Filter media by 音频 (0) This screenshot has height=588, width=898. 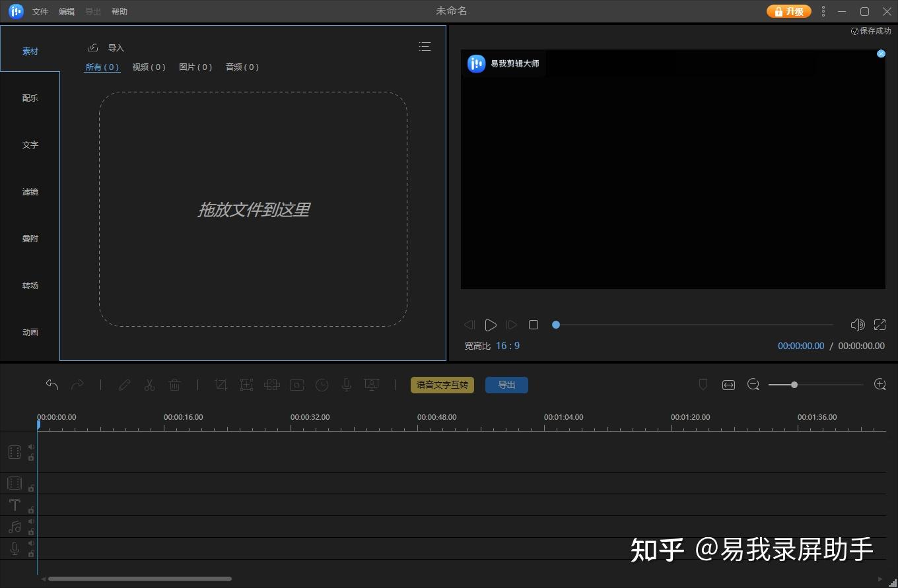242,67
